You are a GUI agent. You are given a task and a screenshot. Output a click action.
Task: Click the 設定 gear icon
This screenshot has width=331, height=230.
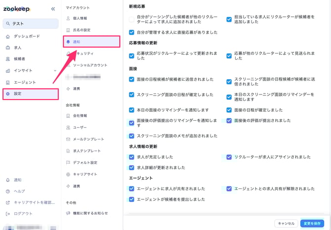[x=8, y=93]
